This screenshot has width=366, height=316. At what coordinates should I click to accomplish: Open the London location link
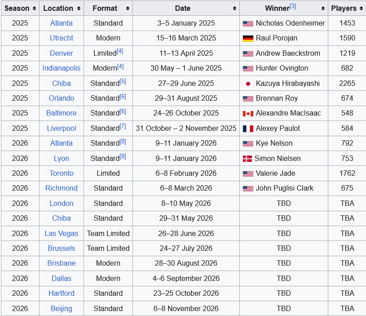62,203
